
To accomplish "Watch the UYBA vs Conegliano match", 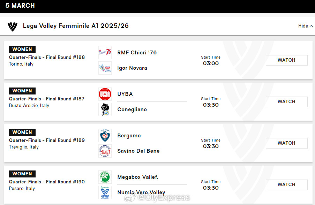I will [286, 102].
